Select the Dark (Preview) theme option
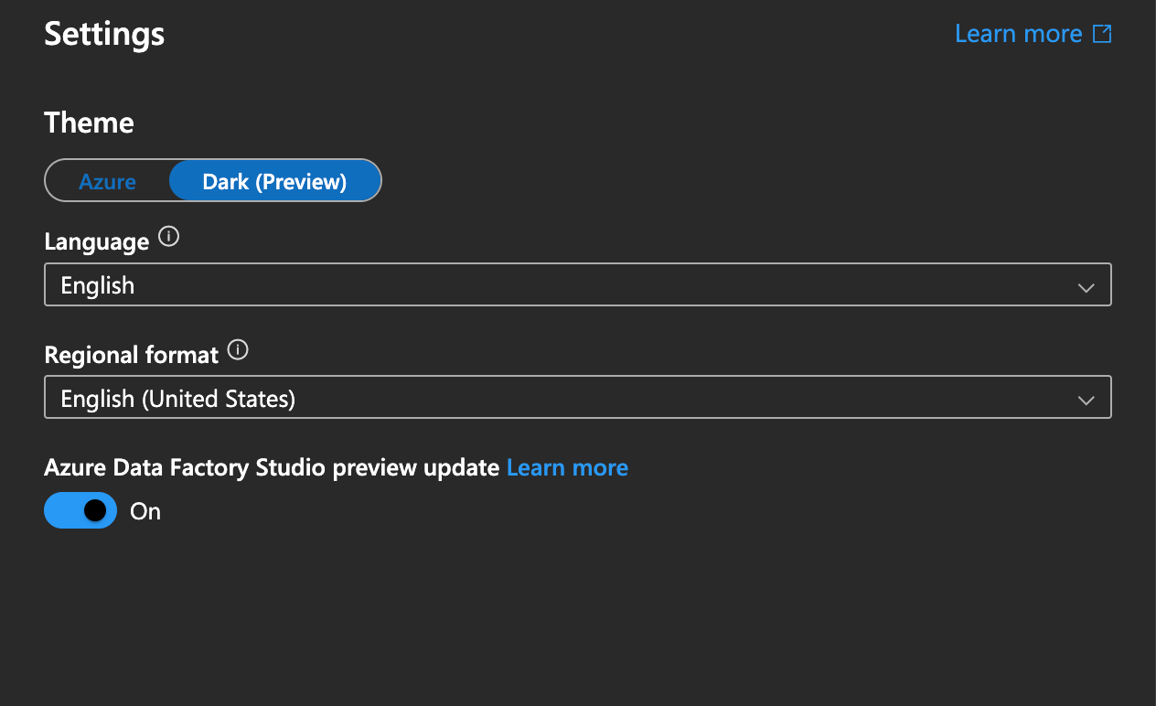The height and width of the screenshot is (706, 1156). [274, 181]
